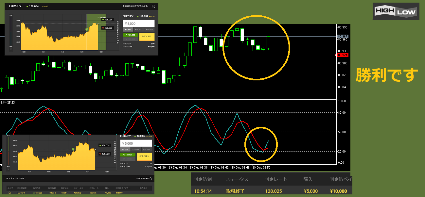Click the Turbo type icon in trade row
Screen dimensions: 425x197
point(9,193)
